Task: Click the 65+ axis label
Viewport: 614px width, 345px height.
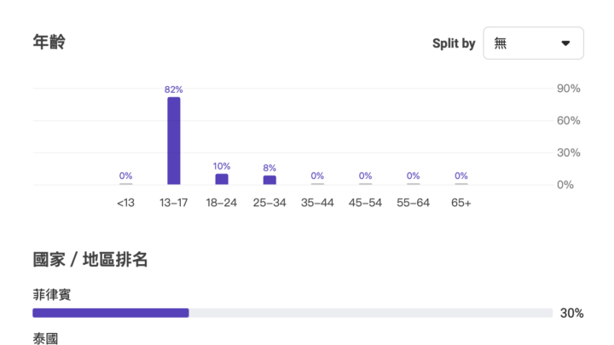Action: tap(460, 203)
